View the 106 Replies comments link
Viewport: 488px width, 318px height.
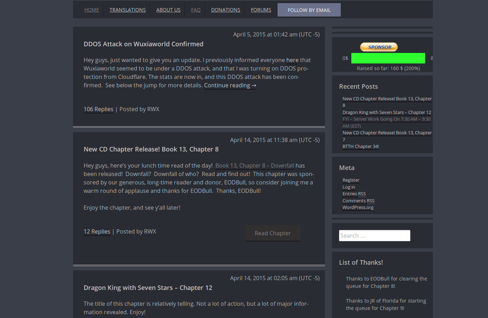(98, 109)
